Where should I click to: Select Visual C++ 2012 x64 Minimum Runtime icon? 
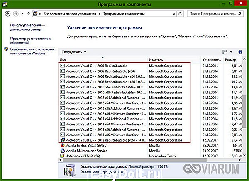[x=62, y=103]
